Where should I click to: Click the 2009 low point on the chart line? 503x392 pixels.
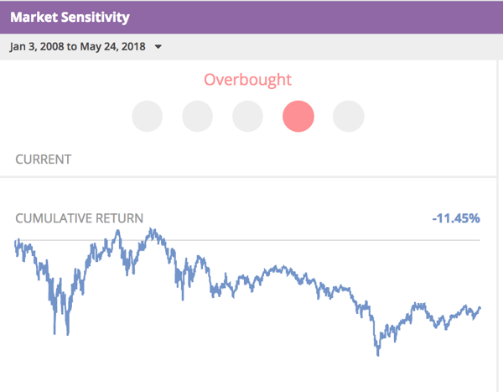(68, 333)
